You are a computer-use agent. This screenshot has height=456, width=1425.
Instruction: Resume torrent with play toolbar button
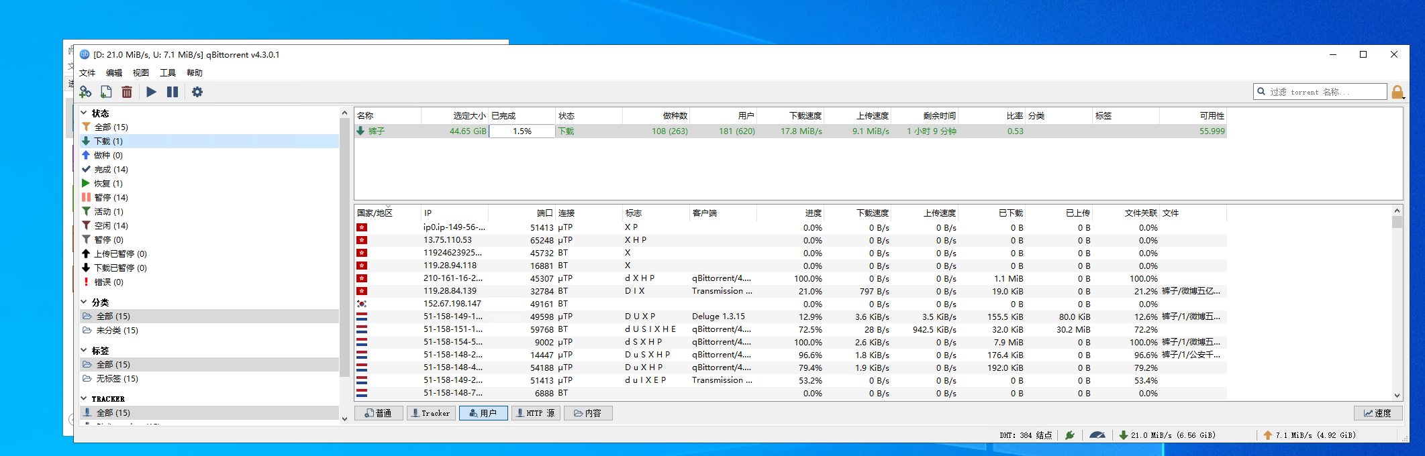152,92
